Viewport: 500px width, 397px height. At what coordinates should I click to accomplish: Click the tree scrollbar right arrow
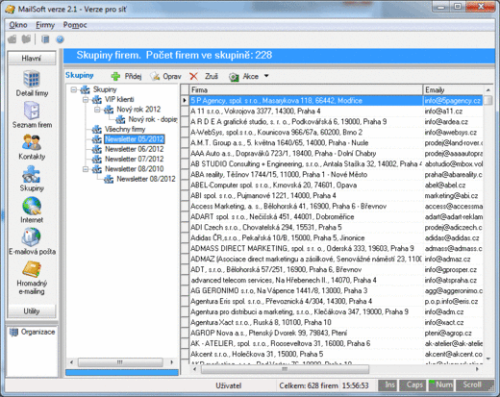pyautogui.click(x=172, y=362)
